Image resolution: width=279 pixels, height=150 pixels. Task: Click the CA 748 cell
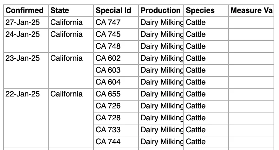116,46
